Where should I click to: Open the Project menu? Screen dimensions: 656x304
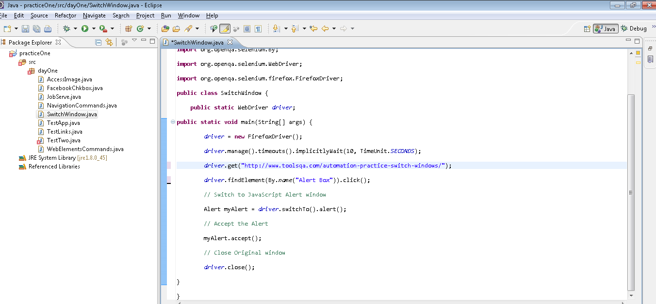point(145,15)
